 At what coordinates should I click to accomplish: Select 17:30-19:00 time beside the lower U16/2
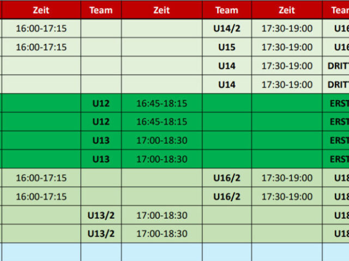287,196
